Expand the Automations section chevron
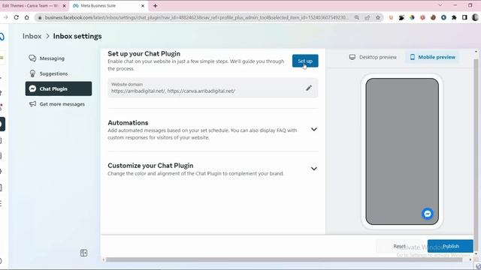The width and height of the screenshot is (481, 270). pyautogui.click(x=314, y=130)
